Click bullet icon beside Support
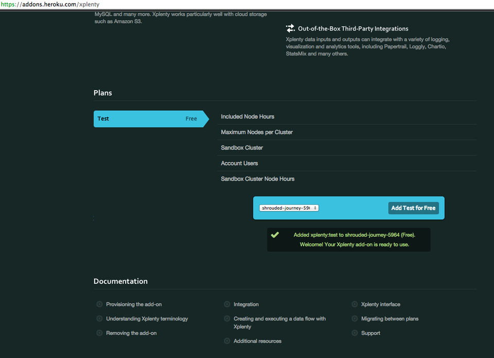 (x=355, y=333)
